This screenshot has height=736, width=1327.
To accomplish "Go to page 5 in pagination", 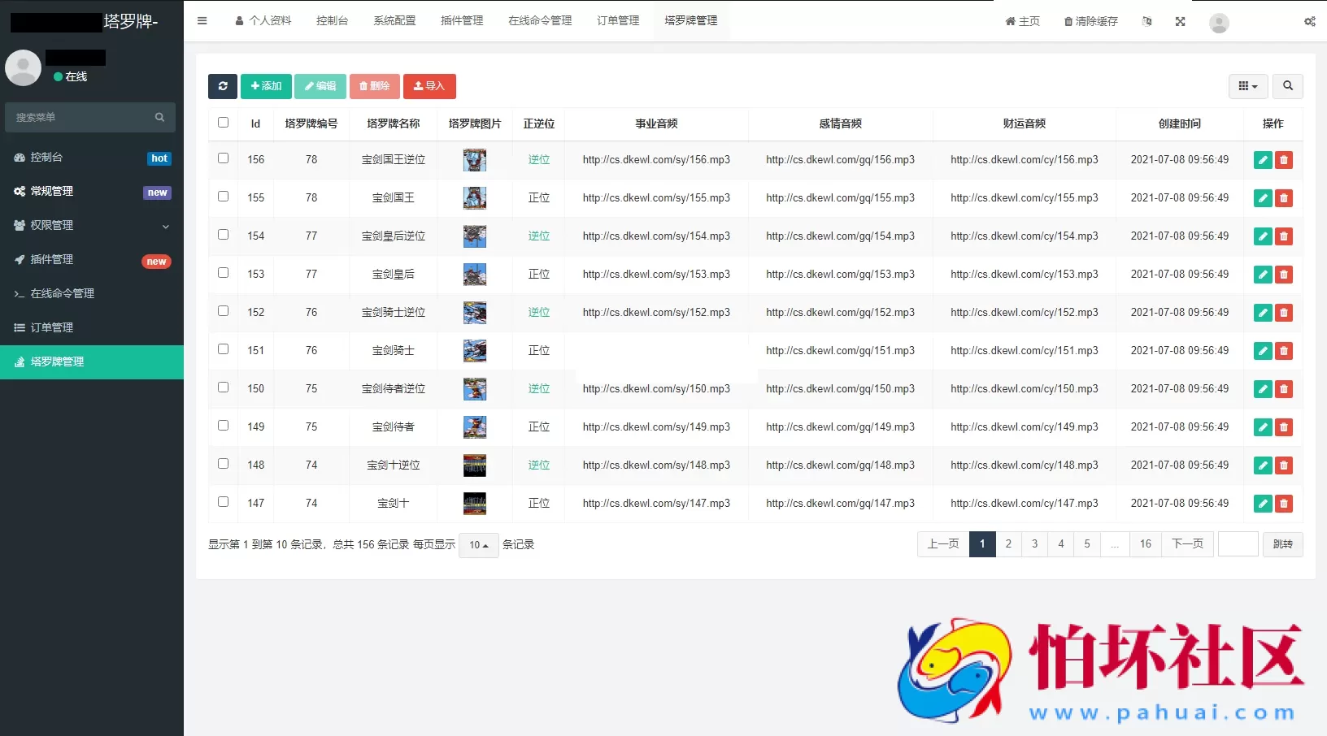I will point(1087,544).
